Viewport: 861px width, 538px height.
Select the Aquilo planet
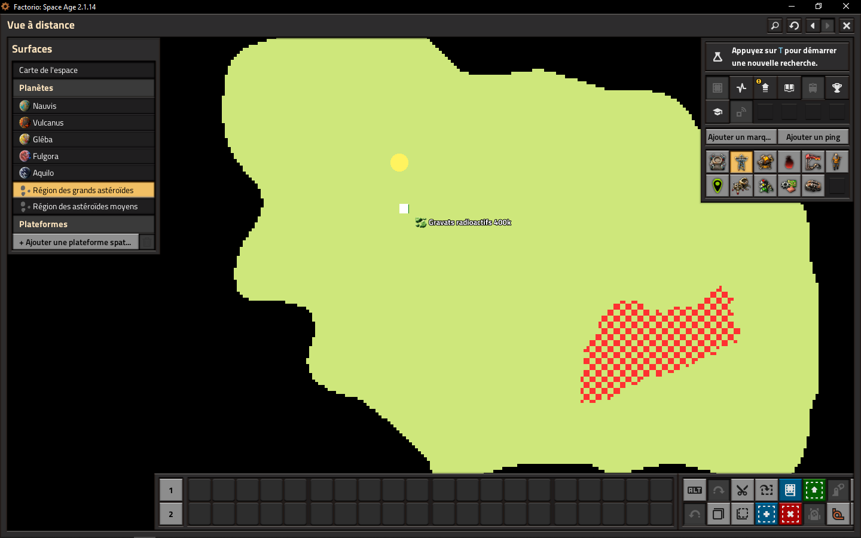(x=84, y=173)
